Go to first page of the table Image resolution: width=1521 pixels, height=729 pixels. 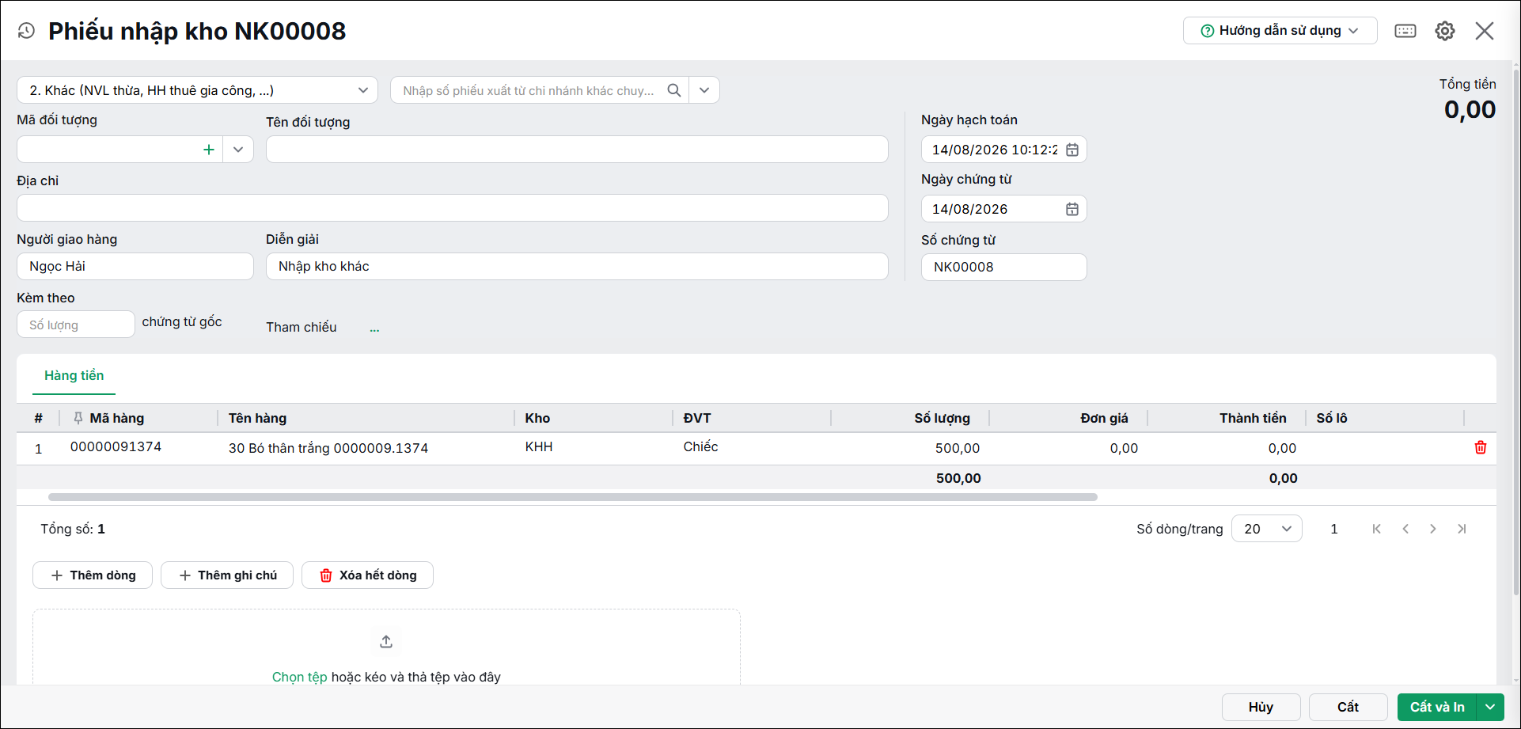[x=1377, y=529]
